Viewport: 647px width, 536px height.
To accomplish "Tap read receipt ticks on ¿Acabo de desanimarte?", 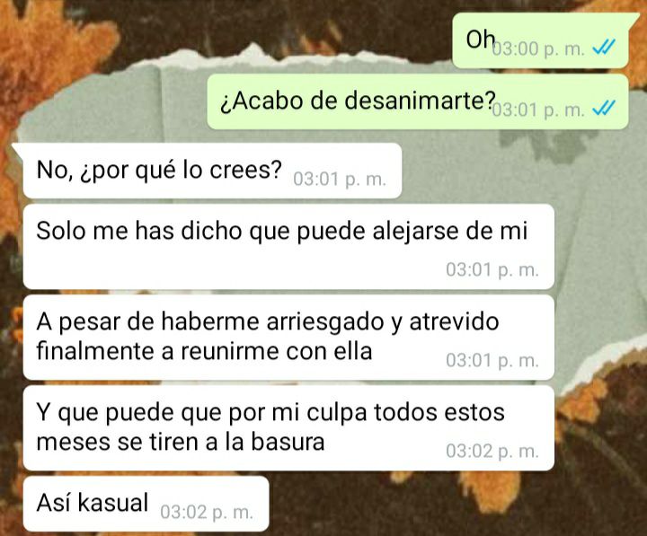I will (604, 108).
